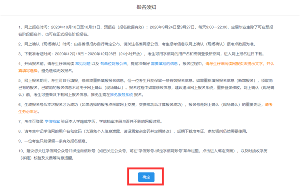
Task: Open the 需要填写的信息 link
Action: [x=164, y=64]
